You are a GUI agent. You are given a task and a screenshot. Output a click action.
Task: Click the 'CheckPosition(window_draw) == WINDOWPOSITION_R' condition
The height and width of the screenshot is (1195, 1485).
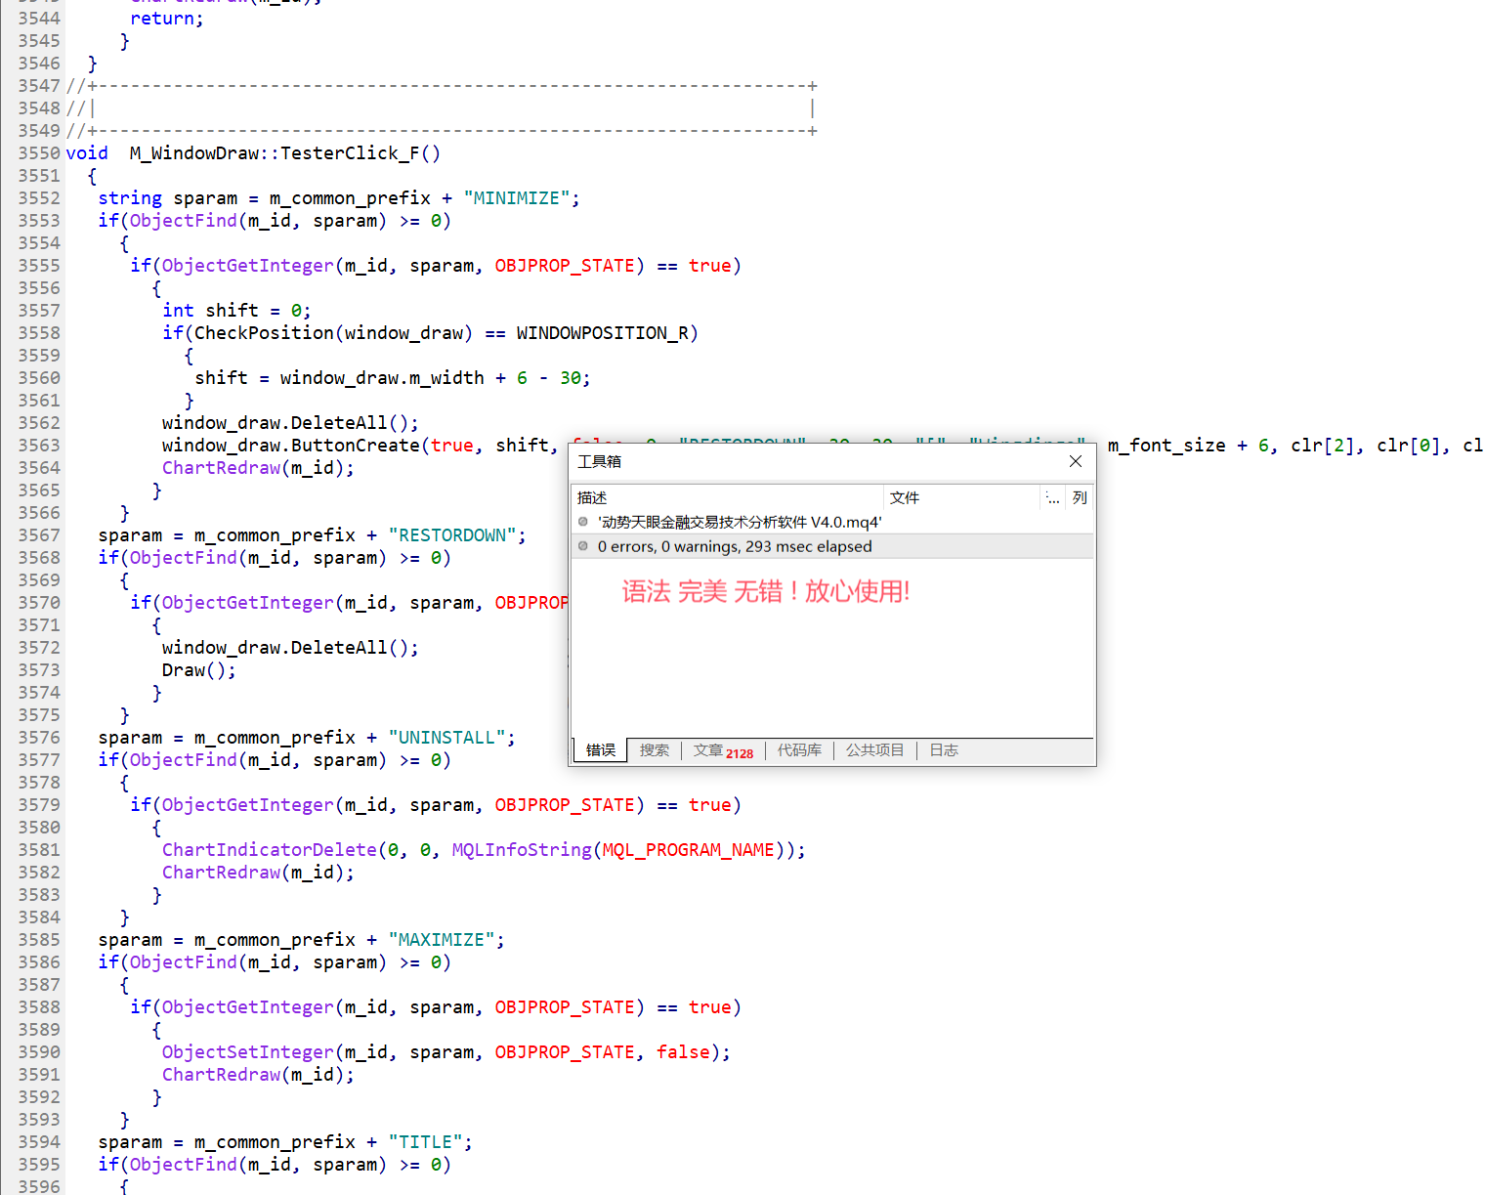pyautogui.click(x=443, y=333)
